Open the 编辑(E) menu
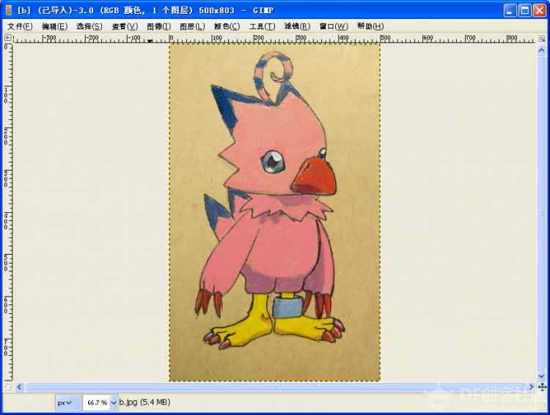Image resolution: width=550 pixels, height=415 pixels. click(55, 26)
